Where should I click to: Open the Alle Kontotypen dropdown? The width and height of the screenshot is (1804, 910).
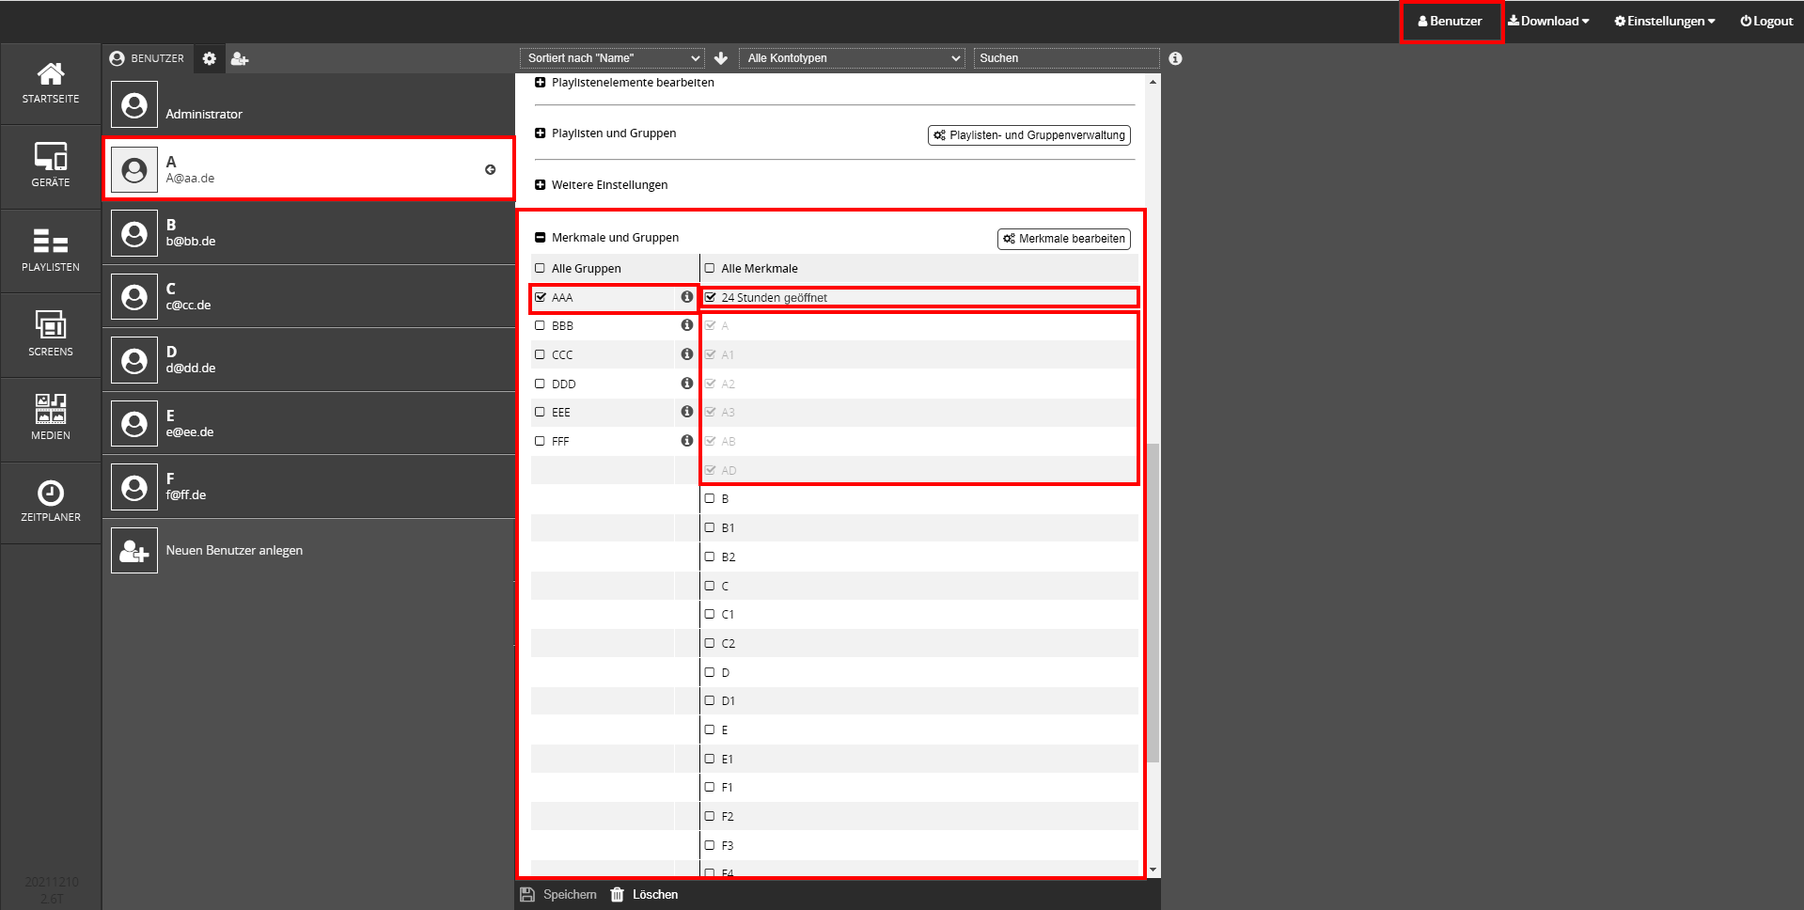click(852, 58)
